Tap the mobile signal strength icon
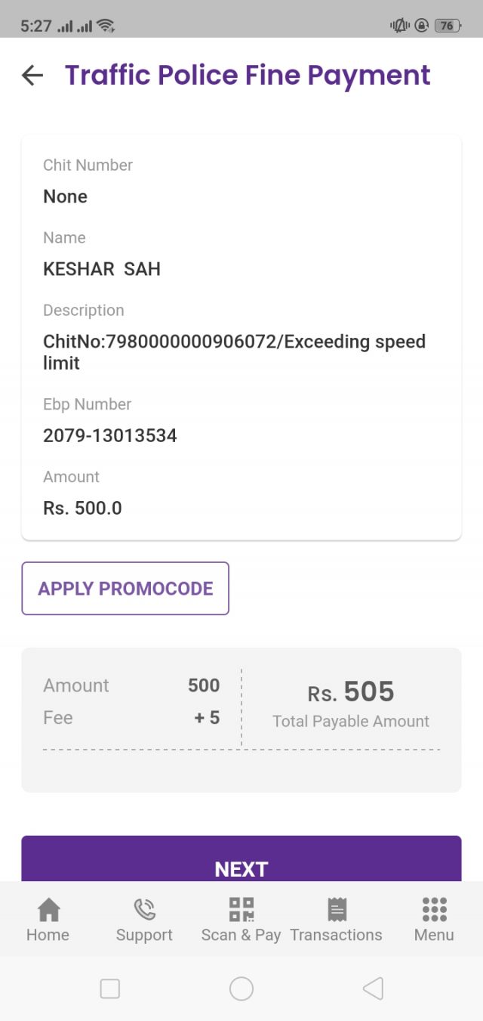This screenshot has width=483, height=1021. (68, 23)
